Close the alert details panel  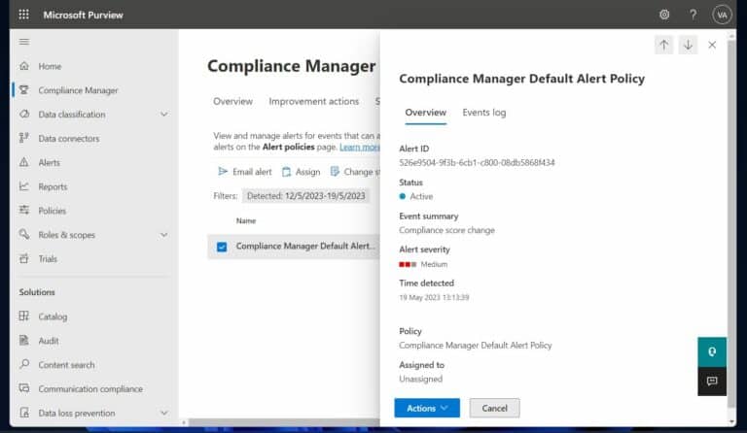(712, 45)
